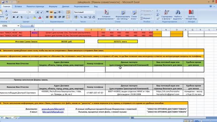Screen dimensions: 217x122
Task: Save the workbook from the quick access toolbar
Action: pyautogui.click(x=3, y=2)
